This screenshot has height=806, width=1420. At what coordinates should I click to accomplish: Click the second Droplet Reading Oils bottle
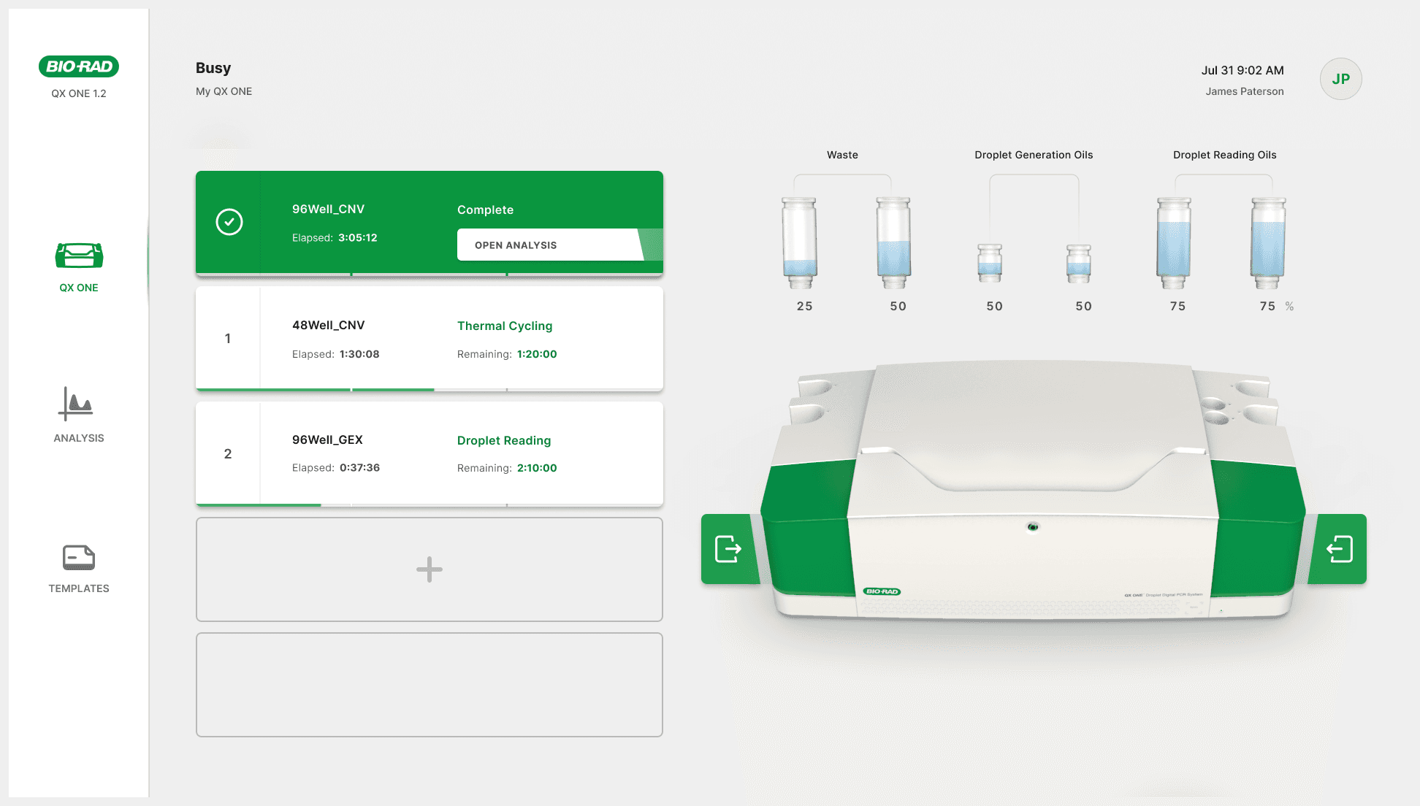tap(1267, 242)
